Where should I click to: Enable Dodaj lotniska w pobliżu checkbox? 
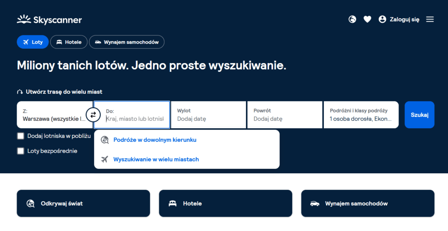(x=21, y=136)
